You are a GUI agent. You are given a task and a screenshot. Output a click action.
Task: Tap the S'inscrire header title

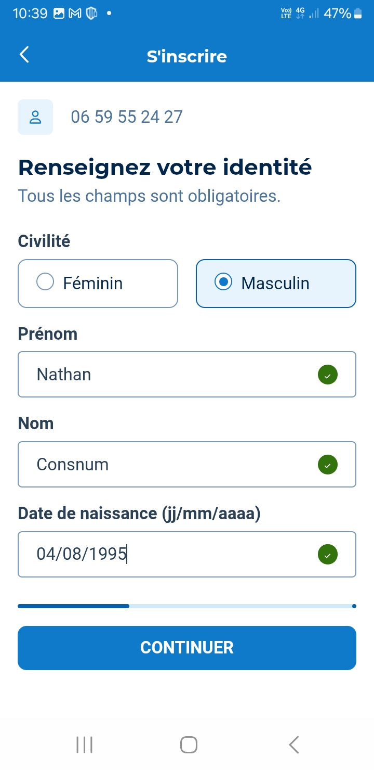187,56
